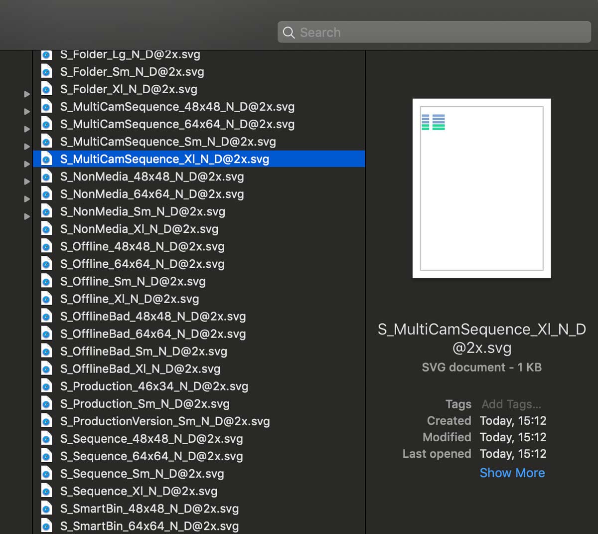Select file name S_ProductionVersion_Sm_N_D@2x.svg
598x534 pixels.
[165, 421]
